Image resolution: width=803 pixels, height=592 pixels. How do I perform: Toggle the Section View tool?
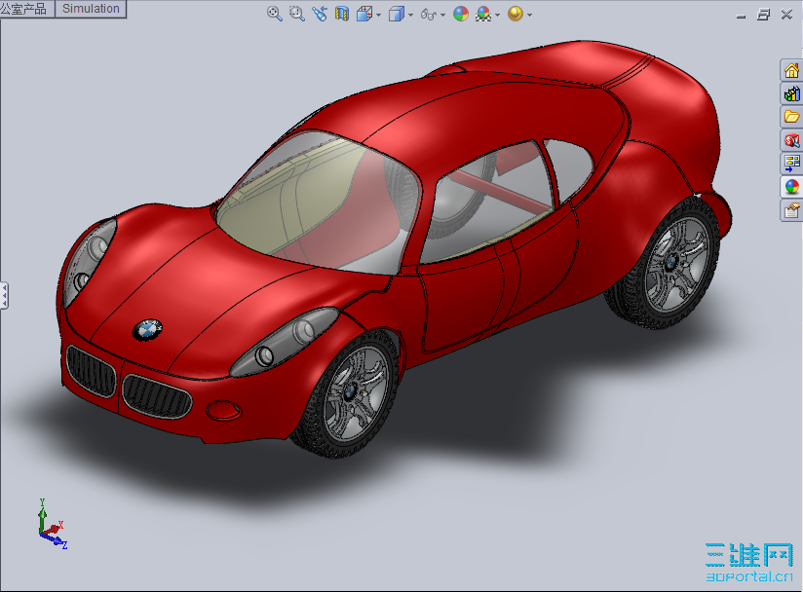pyautogui.click(x=342, y=15)
